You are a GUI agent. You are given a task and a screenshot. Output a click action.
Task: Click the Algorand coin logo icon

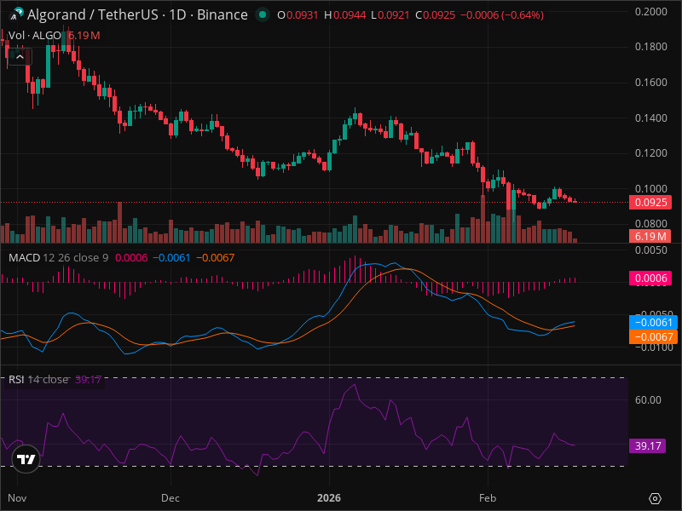[x=16, y=14]
